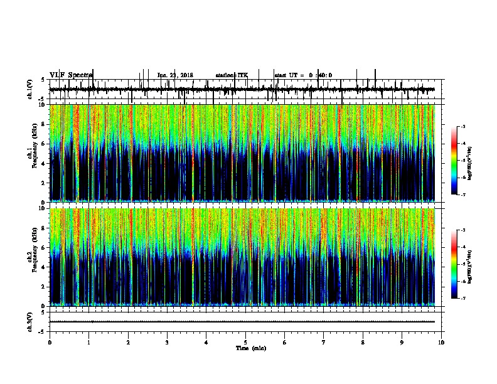Click the flat ch.3 voltage trace

[x=242, y=322]
